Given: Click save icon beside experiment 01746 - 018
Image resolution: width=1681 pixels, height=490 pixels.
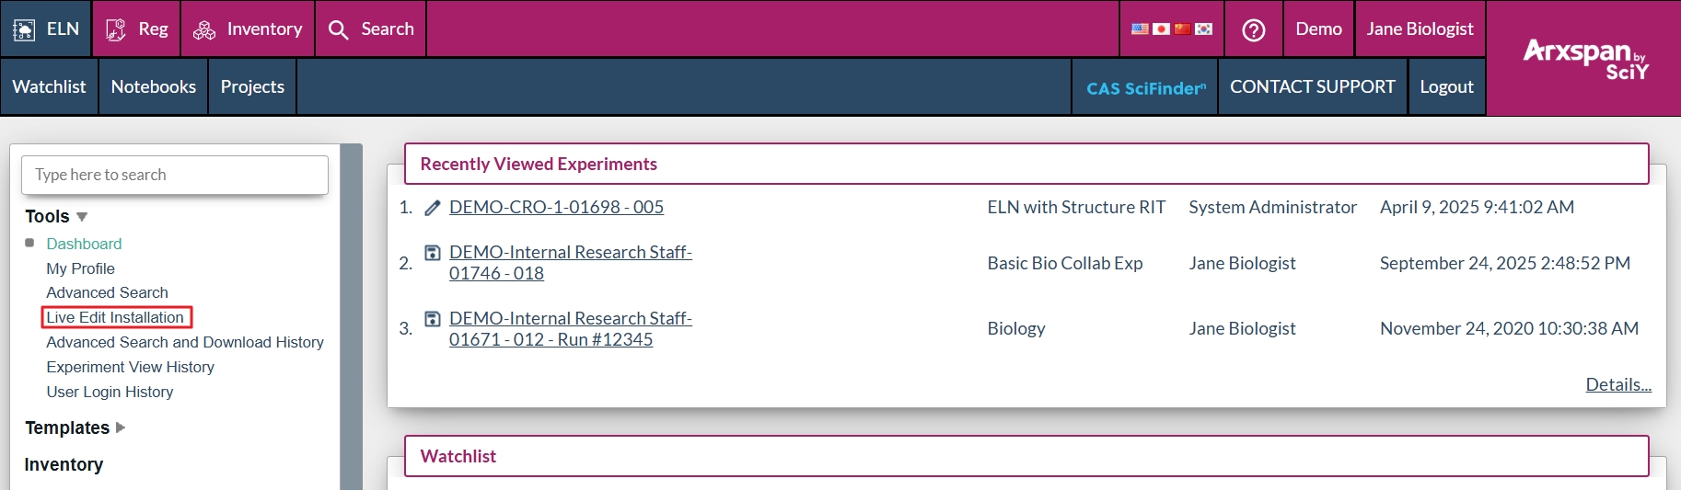Looking at the screenshot, I should pos(432,253).
